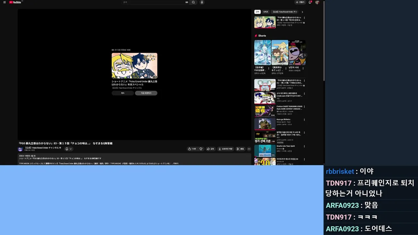Open 아츠토츠카 게소리 모음집 30 video title
The height and width of the screenshot is (235, 418).
click(x=287, y=159)
